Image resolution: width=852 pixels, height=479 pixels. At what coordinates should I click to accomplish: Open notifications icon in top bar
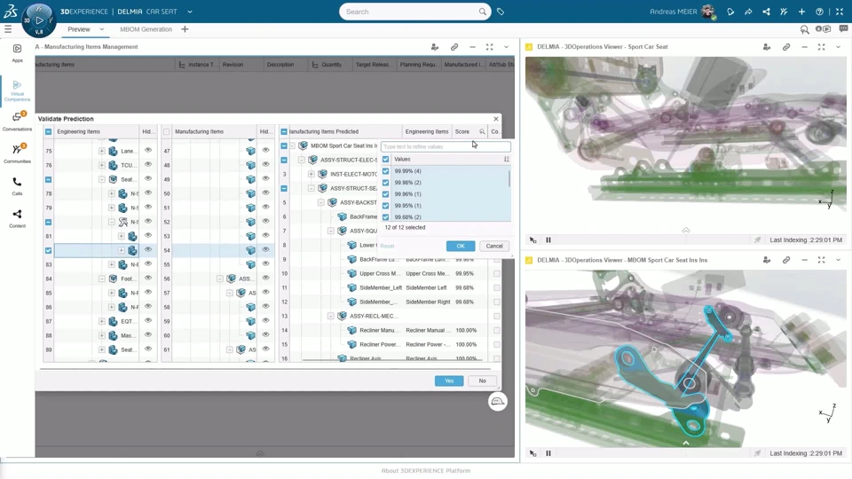pos(730,12)
